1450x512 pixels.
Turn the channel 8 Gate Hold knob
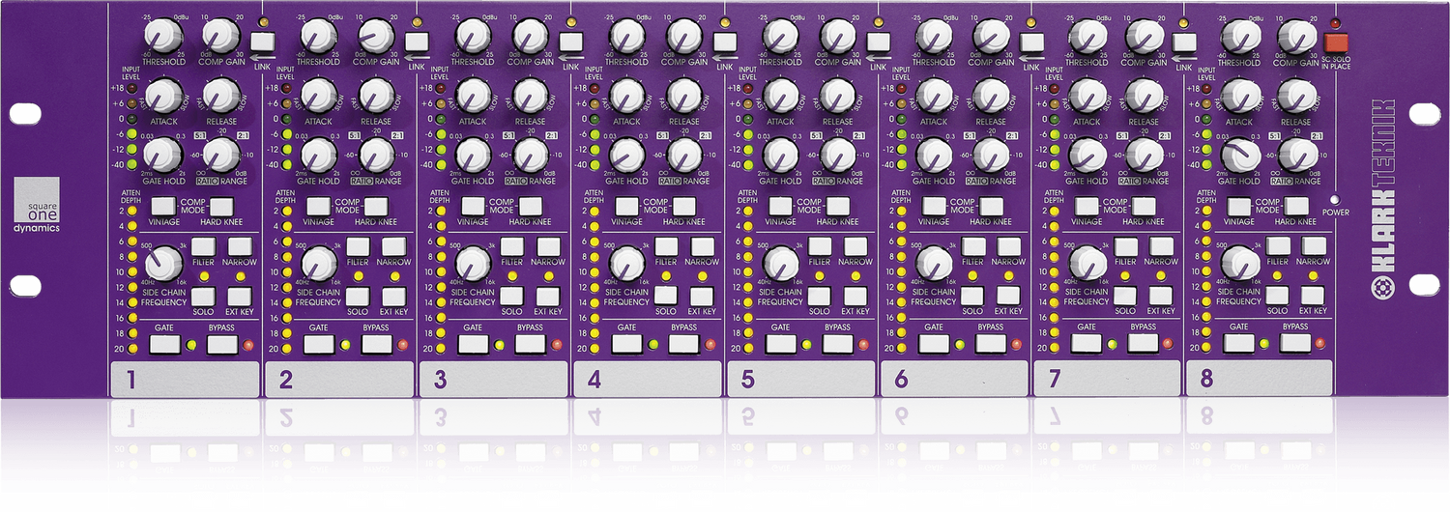tap(1241, 155)
